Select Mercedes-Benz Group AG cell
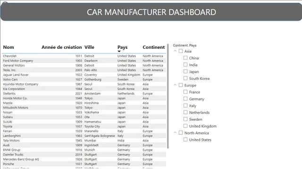Viewport: 302px width, 169px height. [x=21, y=159]
